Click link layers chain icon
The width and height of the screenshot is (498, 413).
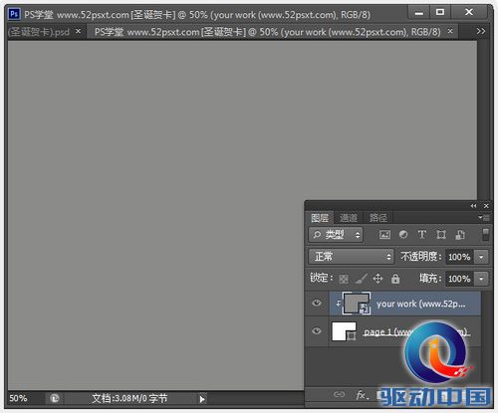(x=339, y=394)
